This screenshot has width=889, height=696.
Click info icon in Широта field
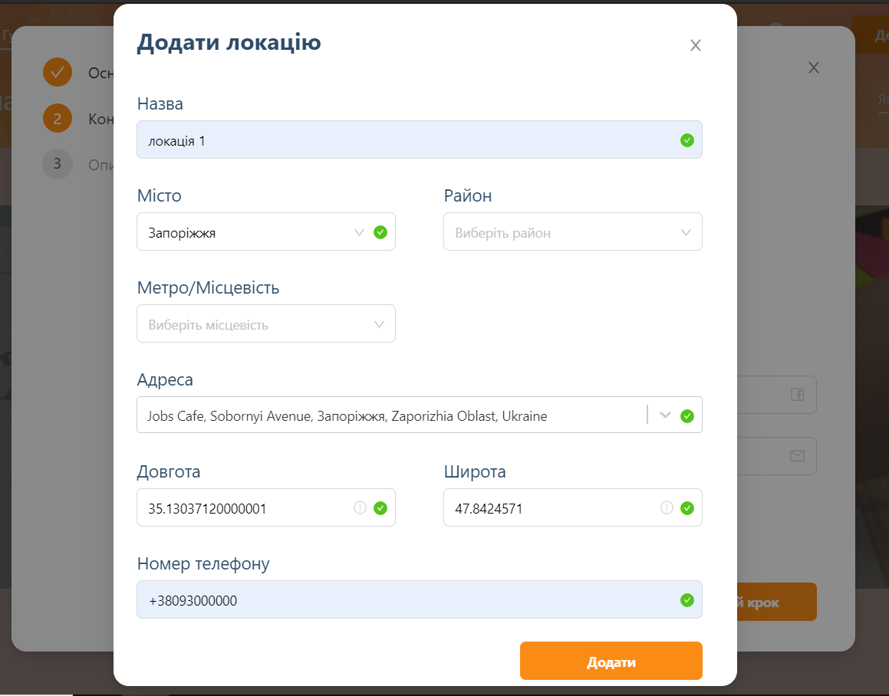pyautogui.click(x=667, y=507)
